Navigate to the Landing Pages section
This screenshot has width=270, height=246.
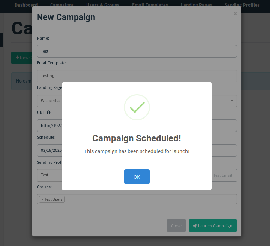[x=196, y=5]
